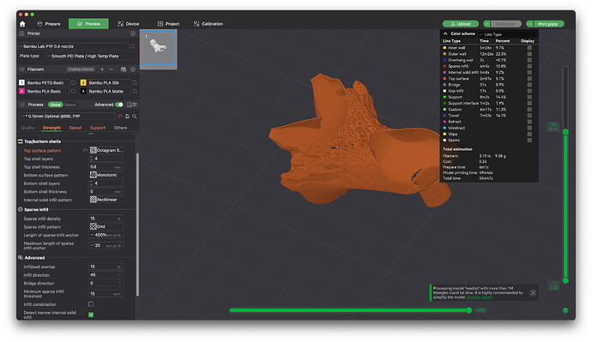
Task: Open the Print plate dropdown arrow
Action: click(530, 24)
